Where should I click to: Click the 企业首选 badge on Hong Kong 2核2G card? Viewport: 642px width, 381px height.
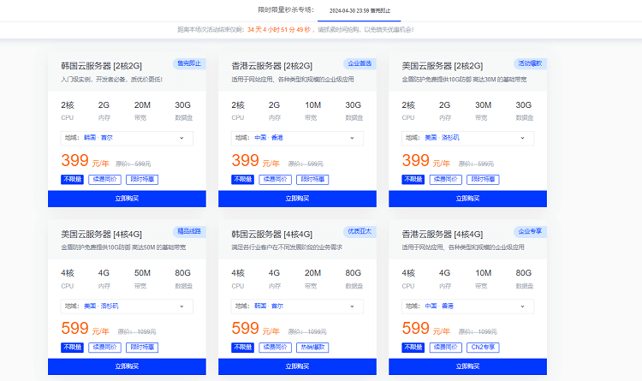pyautogui.click(x=360, y=63)
